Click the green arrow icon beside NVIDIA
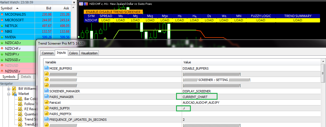The image size is (326, 127). coord(2,37)
